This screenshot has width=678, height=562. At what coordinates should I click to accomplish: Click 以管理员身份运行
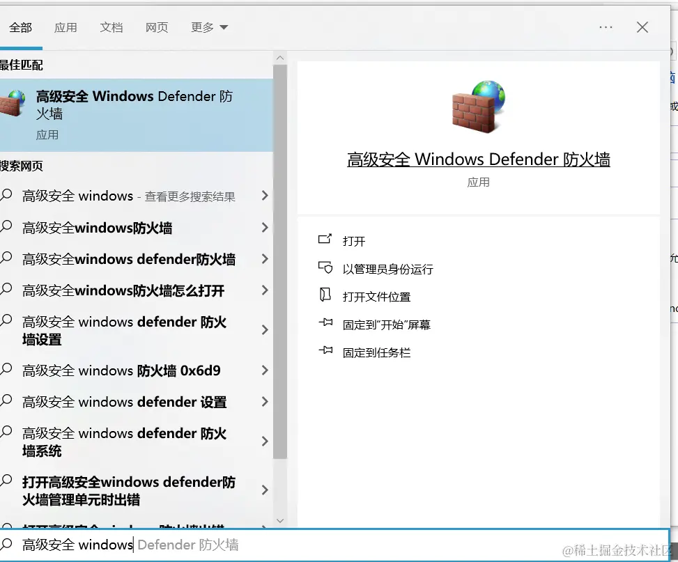(388, 270)
